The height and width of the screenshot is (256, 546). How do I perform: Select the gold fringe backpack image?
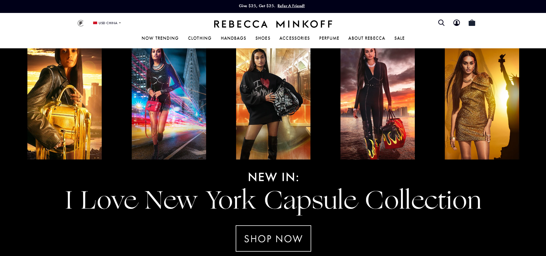point(65,104)
